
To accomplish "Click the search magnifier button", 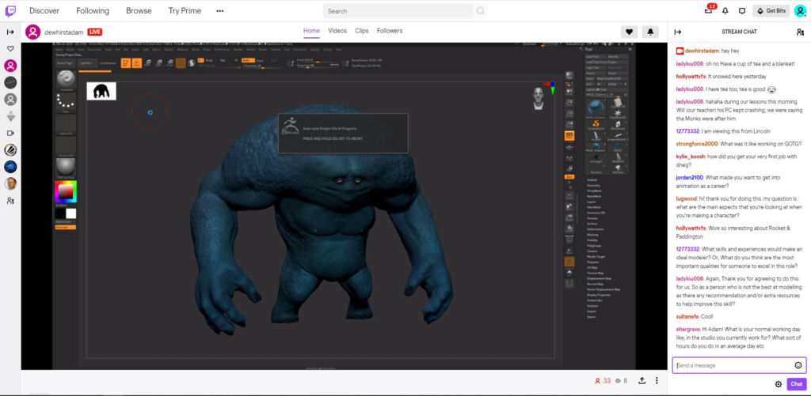I will pyautogui.click(x=480, y=11).
